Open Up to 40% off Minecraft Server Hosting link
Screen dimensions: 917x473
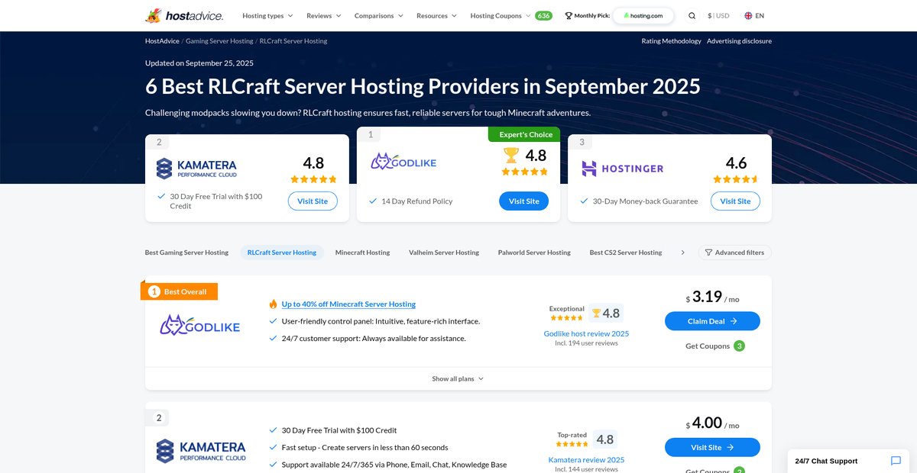click(x=348, y=304)
